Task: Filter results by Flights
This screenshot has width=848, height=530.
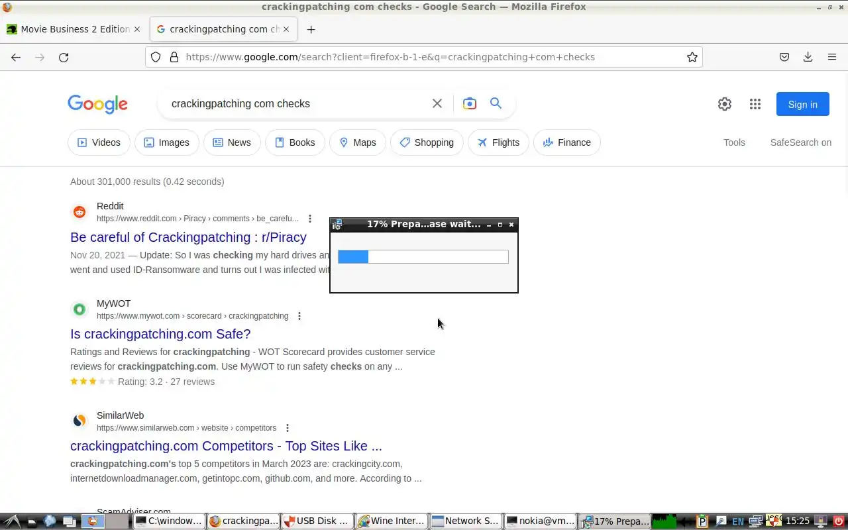Action: pos(498,142)
